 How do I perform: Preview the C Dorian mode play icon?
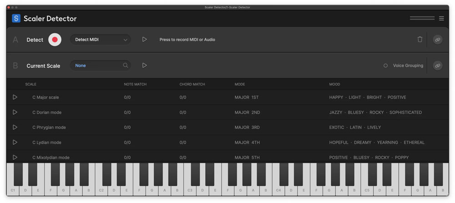pyautogui.click(x=15, y=112)
